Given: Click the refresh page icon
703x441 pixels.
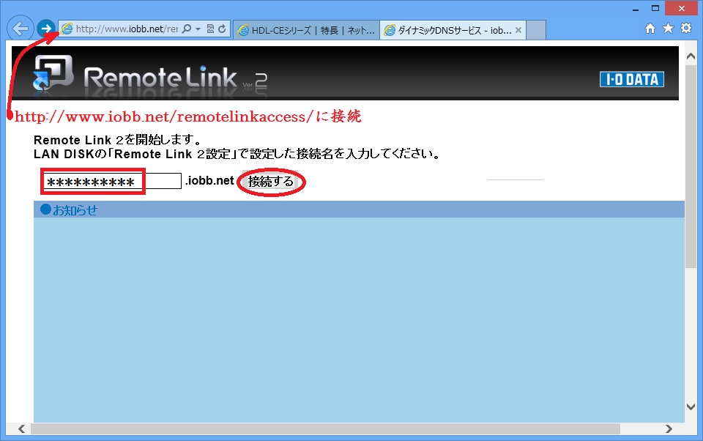Looking at the screenshot, I should (222, 29).
